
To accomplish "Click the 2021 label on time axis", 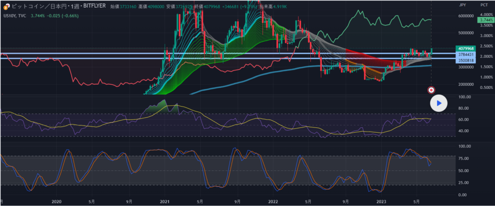I will click(x=165, y=201).
